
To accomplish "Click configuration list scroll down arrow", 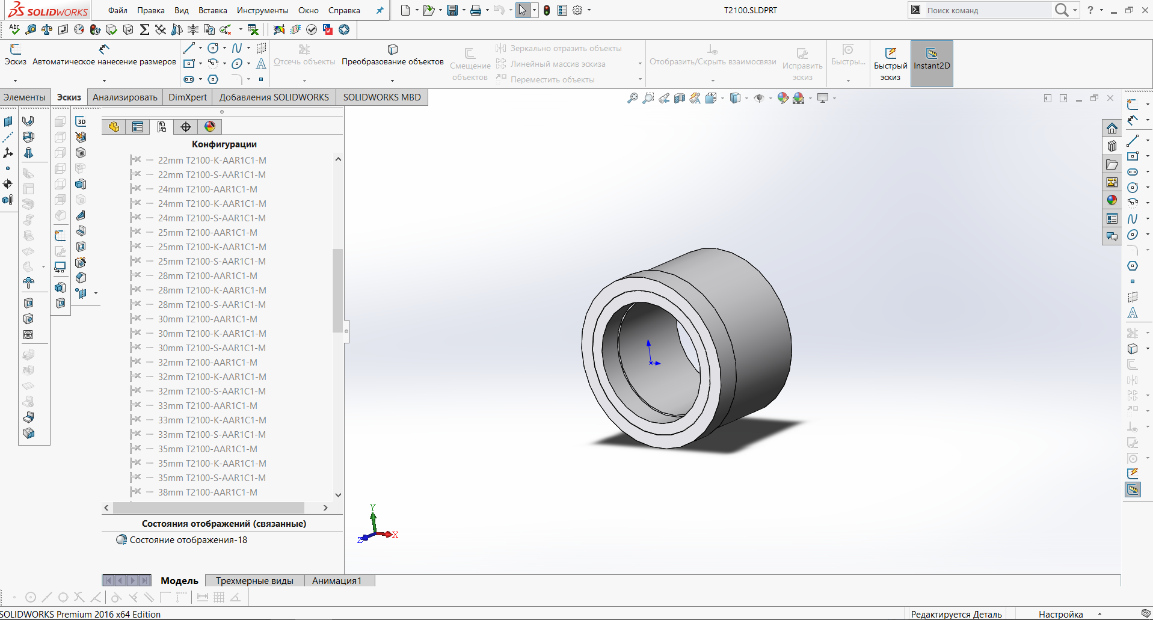I will point(338,495).
